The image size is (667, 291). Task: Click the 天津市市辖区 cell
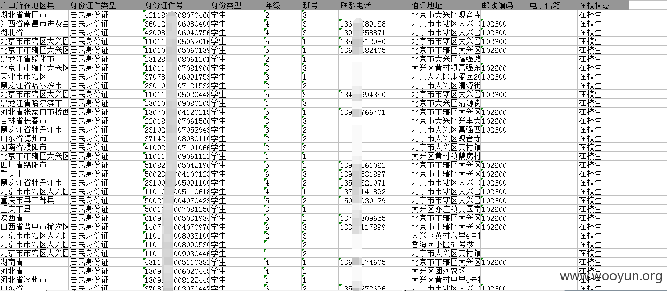point(34,77)
